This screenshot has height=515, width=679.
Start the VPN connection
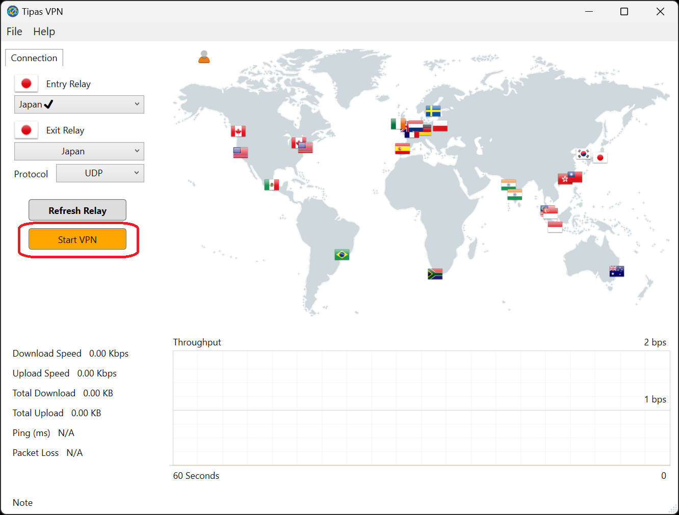77,239
